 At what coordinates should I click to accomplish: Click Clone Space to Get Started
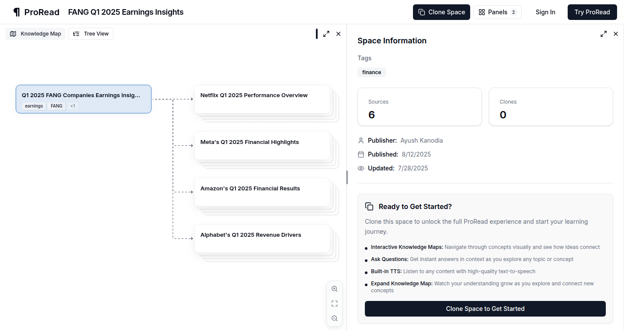(485, 309)
